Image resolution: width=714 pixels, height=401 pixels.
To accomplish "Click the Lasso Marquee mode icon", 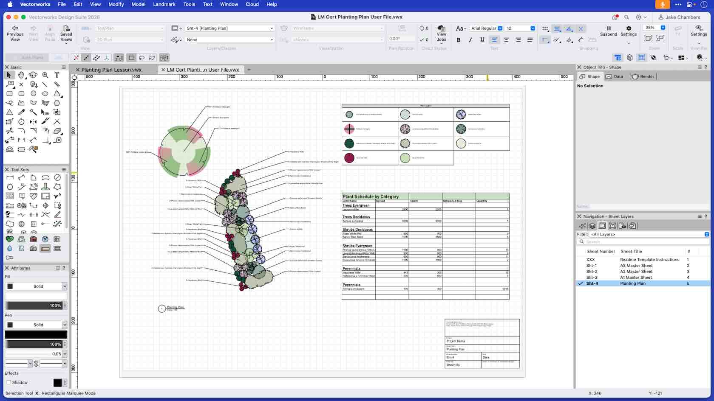I will pos(142,58).
